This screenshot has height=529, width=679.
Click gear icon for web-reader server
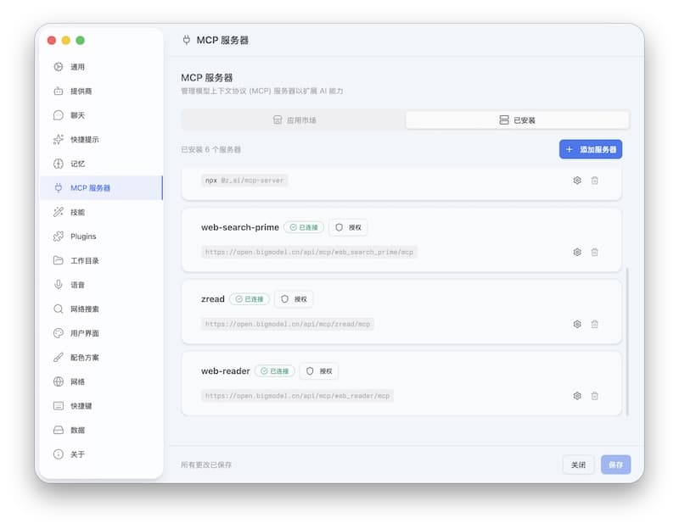point(577,396)
